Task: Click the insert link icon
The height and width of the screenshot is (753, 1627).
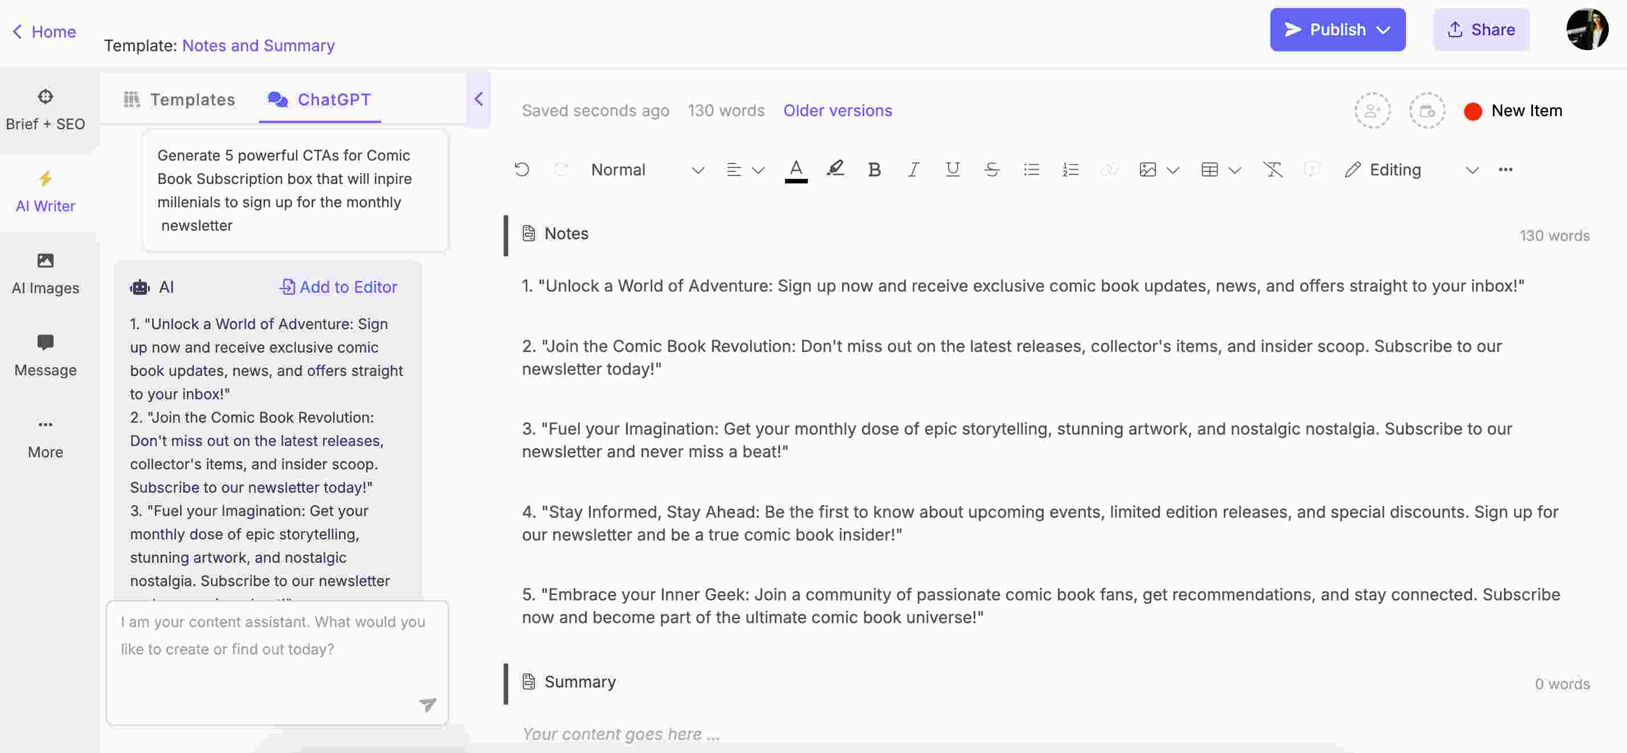Action: click(1109, 169)
